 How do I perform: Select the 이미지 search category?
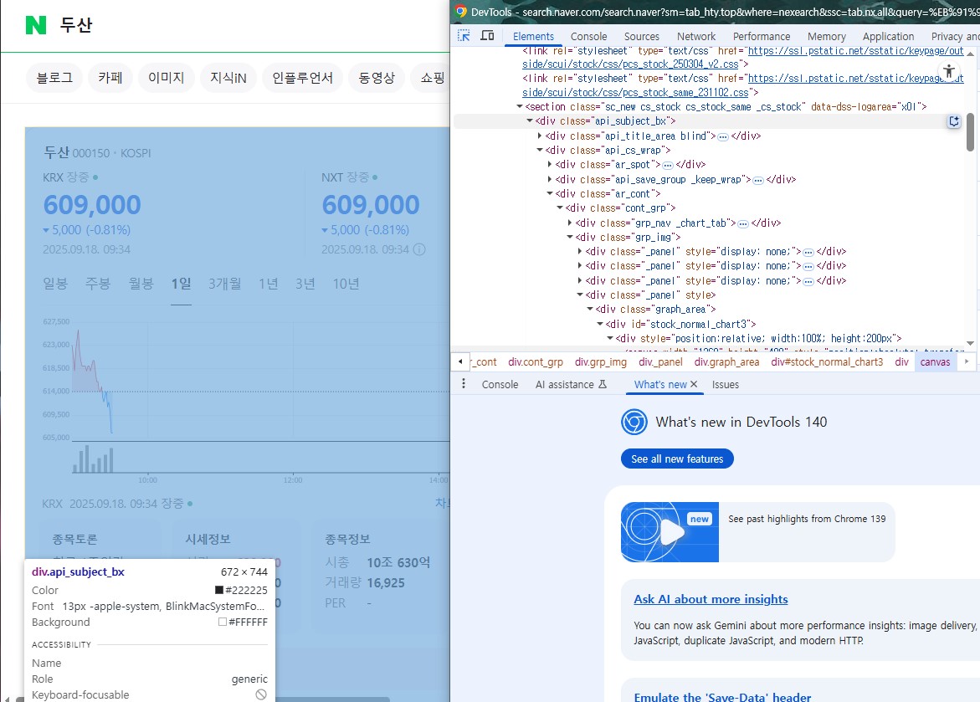click(x=166, y=78)
